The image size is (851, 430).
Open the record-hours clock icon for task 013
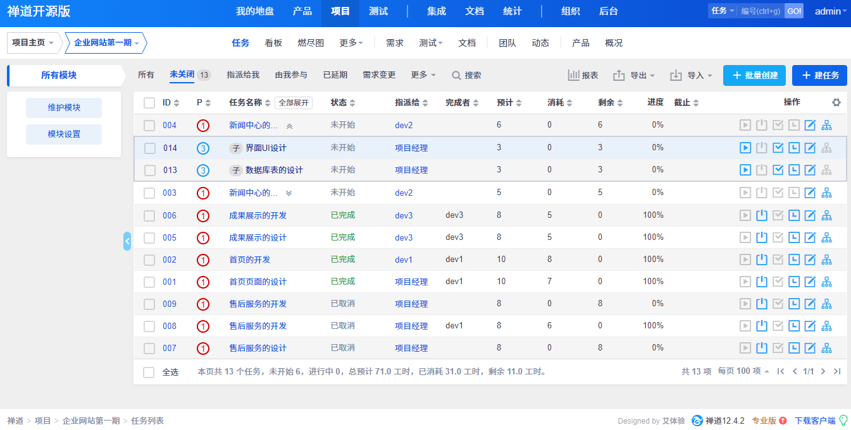[794, 170]
